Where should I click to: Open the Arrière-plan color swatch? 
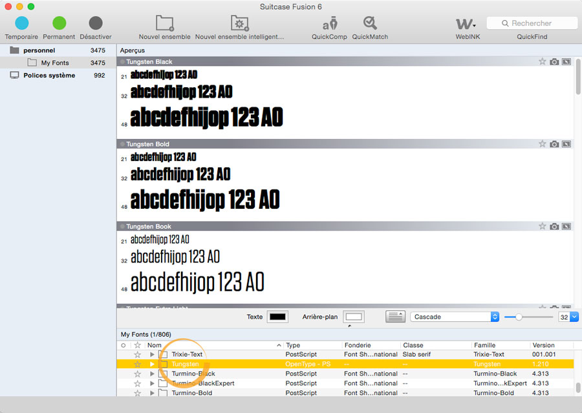pos(354,317)
